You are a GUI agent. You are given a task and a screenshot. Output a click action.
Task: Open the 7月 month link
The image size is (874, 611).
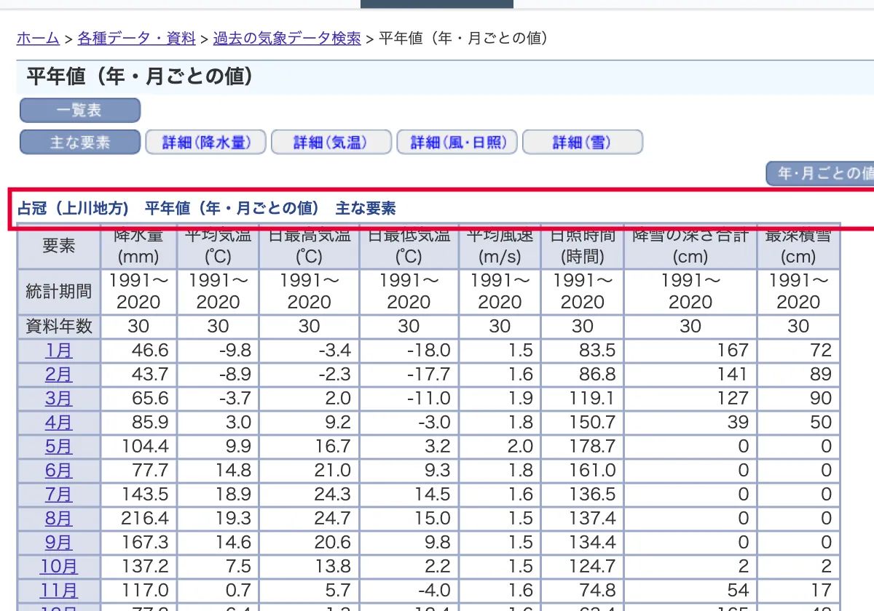(x=59, y=495)
